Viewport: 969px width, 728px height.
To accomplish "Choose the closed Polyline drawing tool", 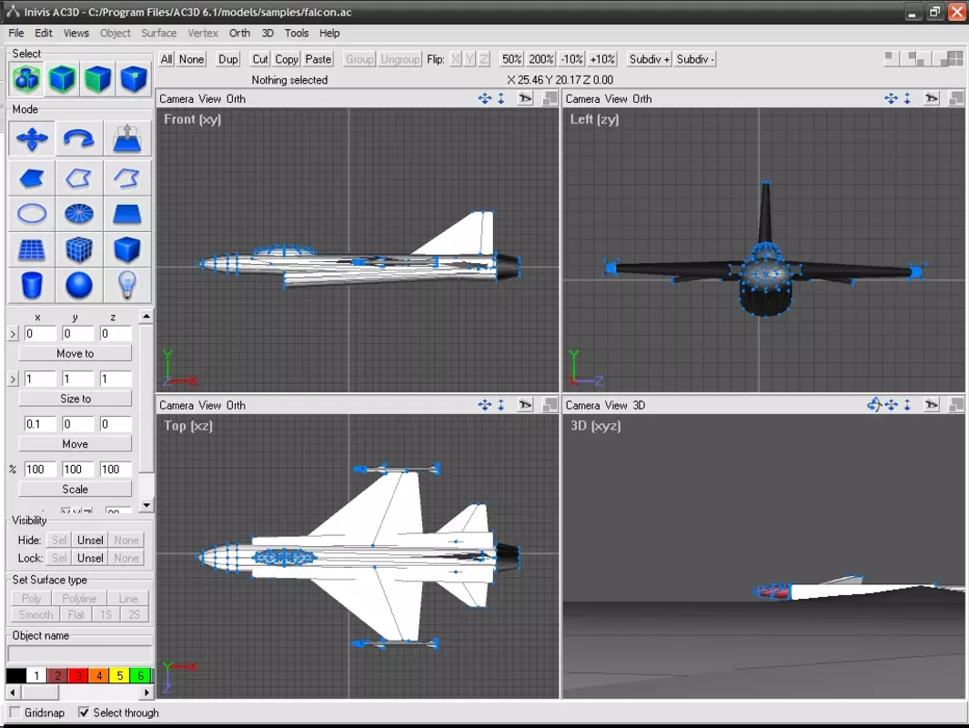I will [x=79, y=178].
